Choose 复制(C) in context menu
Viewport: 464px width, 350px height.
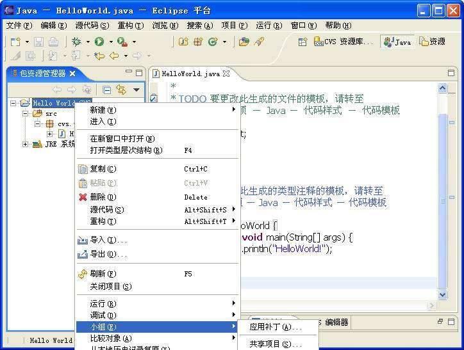click(158, 169)
